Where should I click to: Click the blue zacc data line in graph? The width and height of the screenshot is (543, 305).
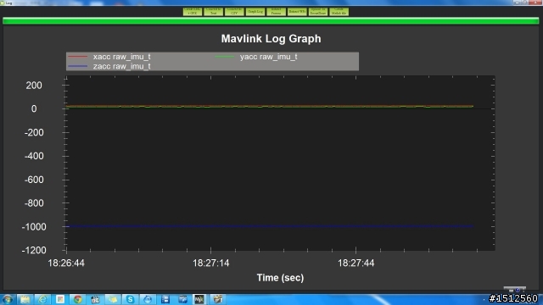point(270,226)
